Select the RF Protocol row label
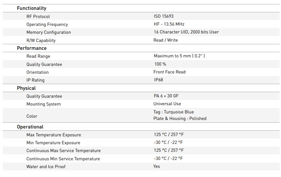 click(x=38, y=16)
